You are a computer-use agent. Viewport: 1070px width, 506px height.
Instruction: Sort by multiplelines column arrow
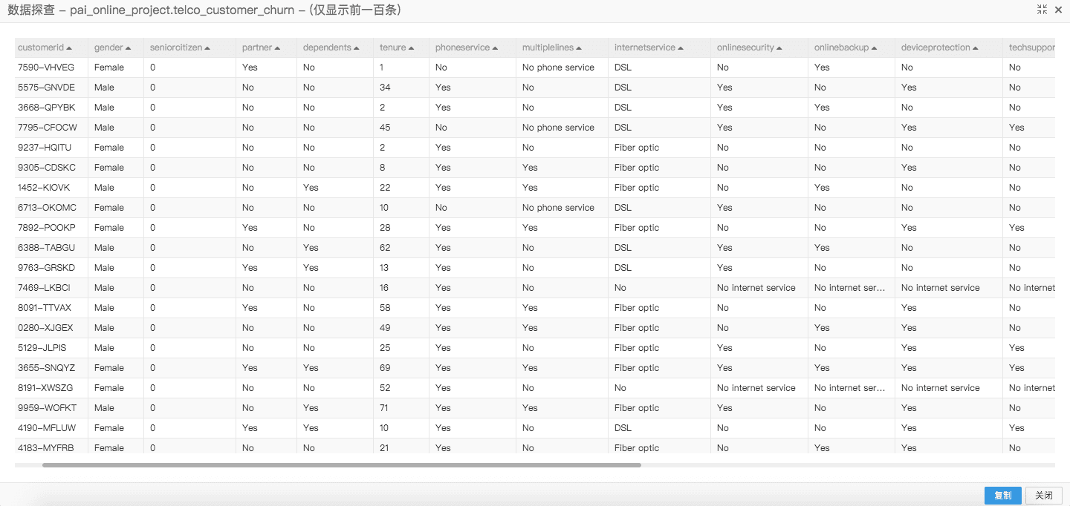pos(579,48)
